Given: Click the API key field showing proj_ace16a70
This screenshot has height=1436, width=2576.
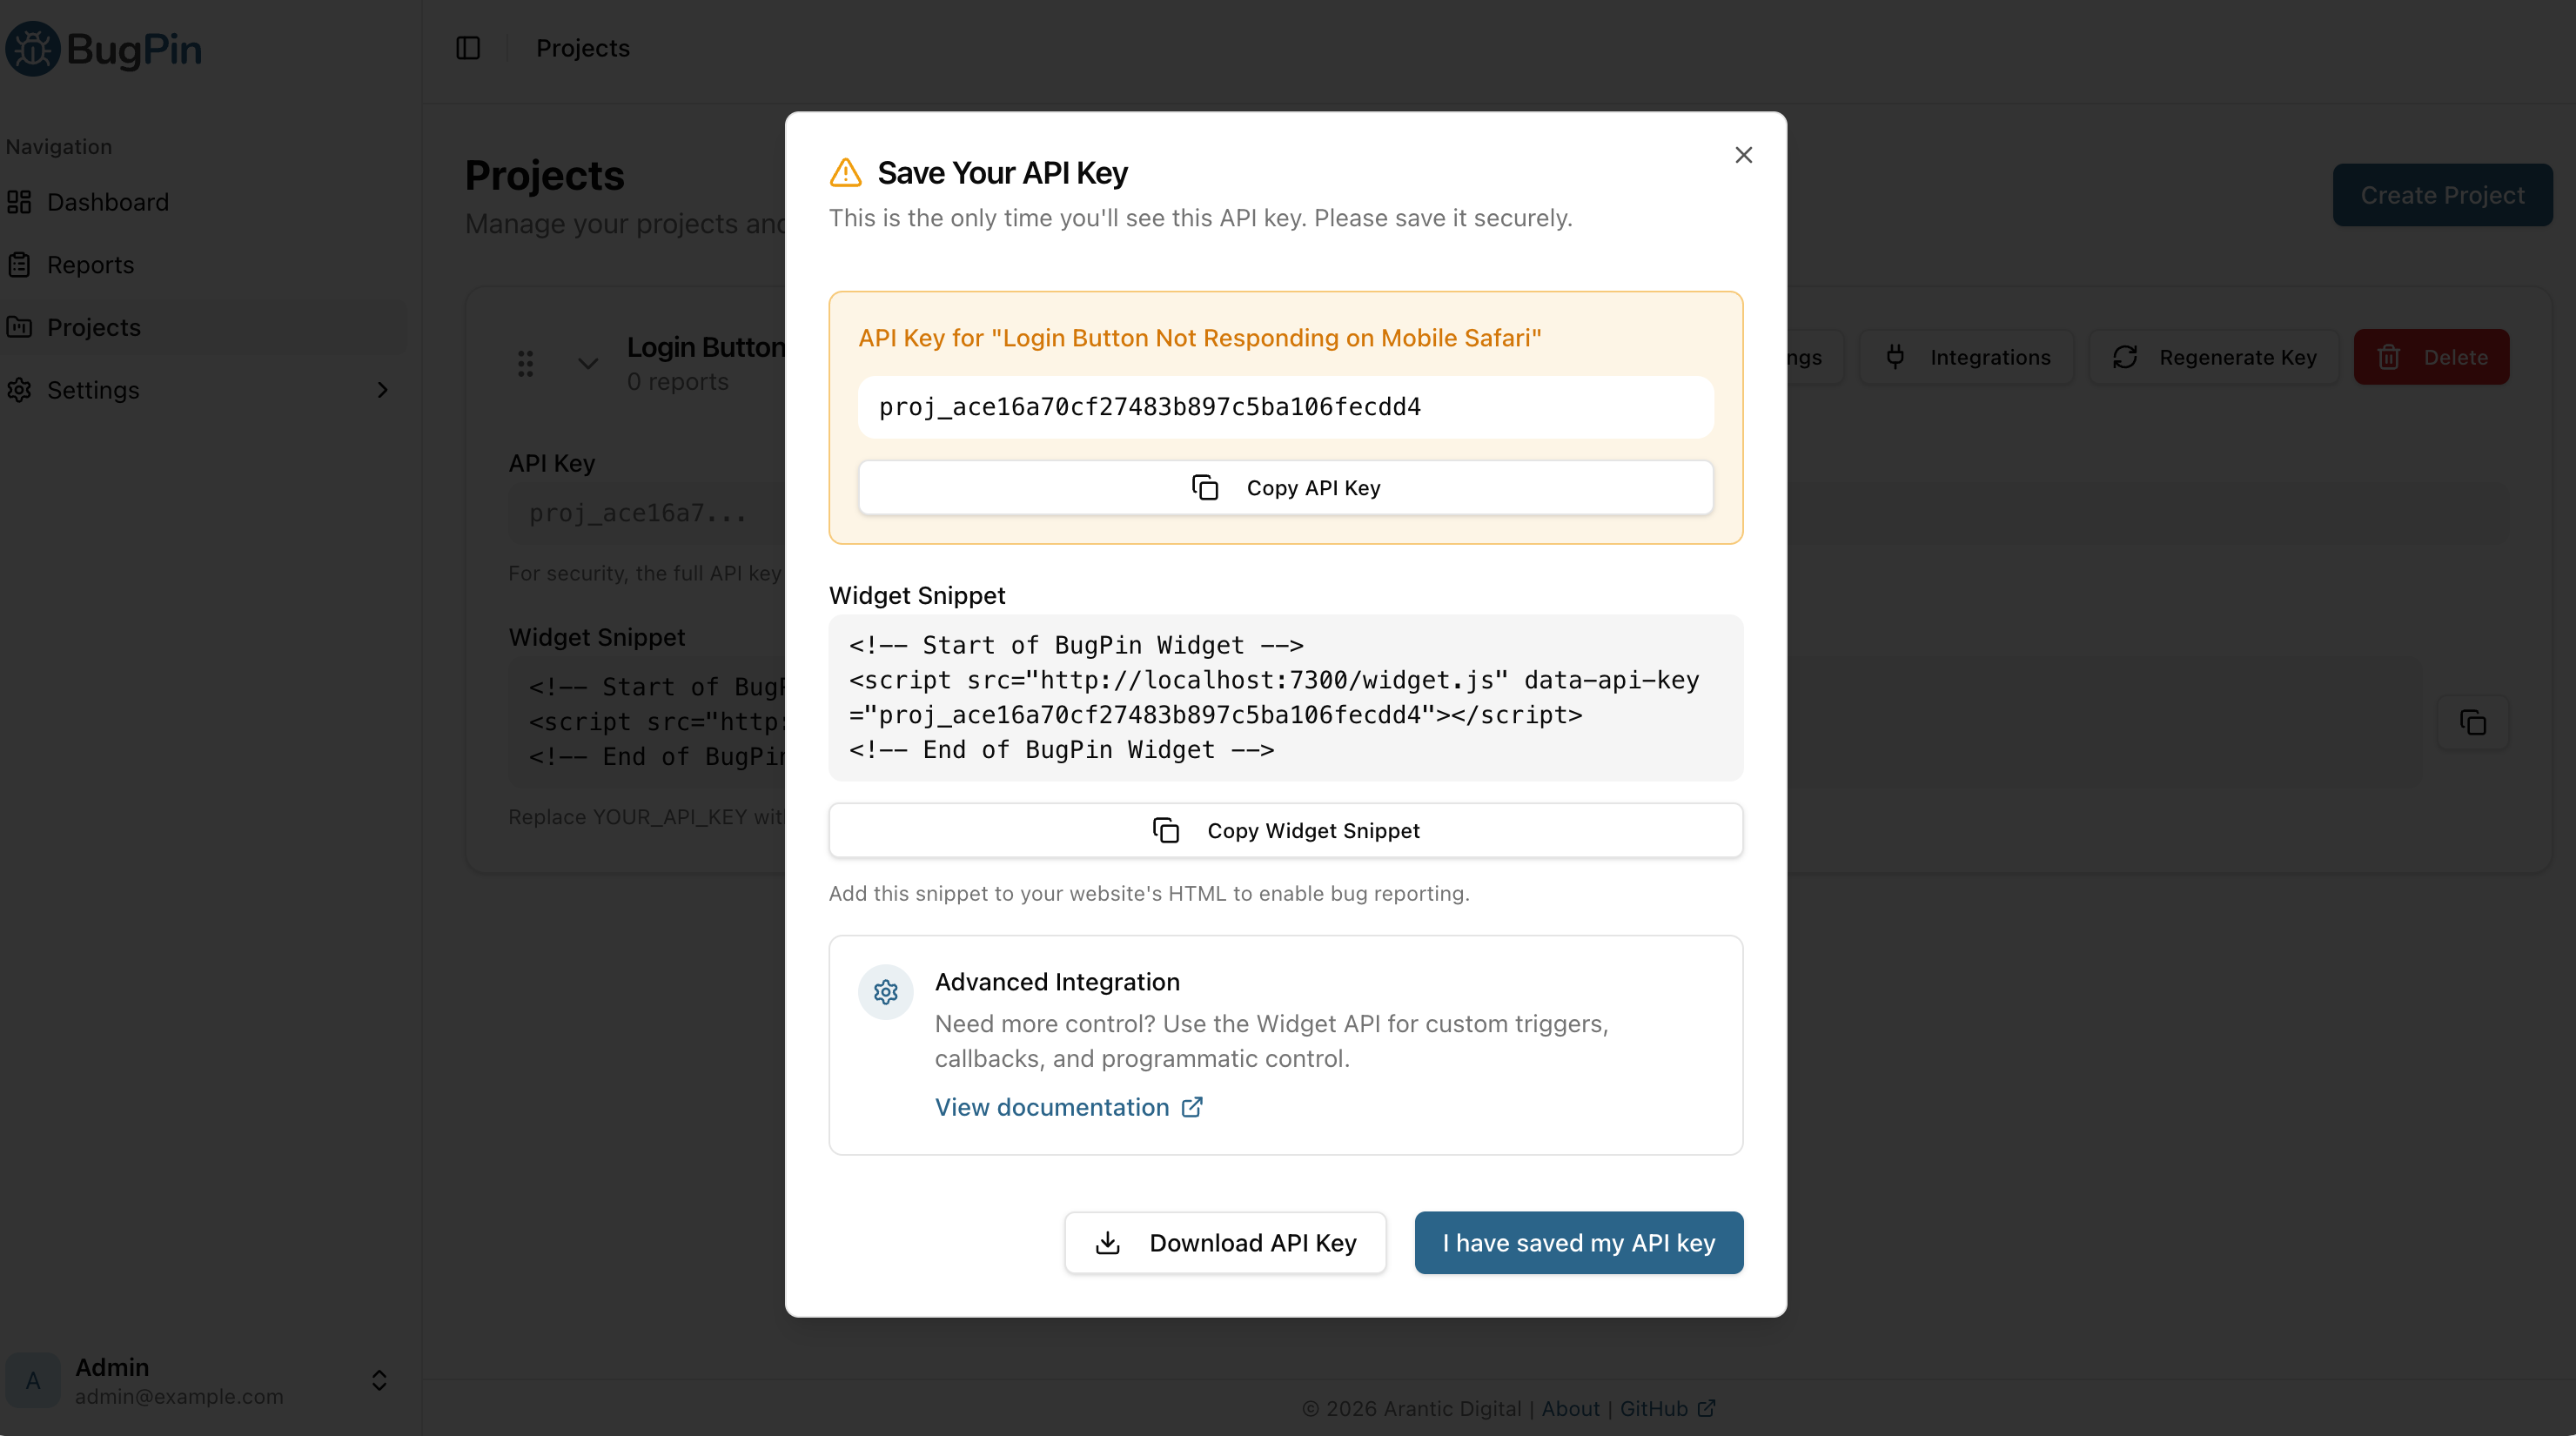Looking at the screenshot, I should click(x=1286, y=407).
